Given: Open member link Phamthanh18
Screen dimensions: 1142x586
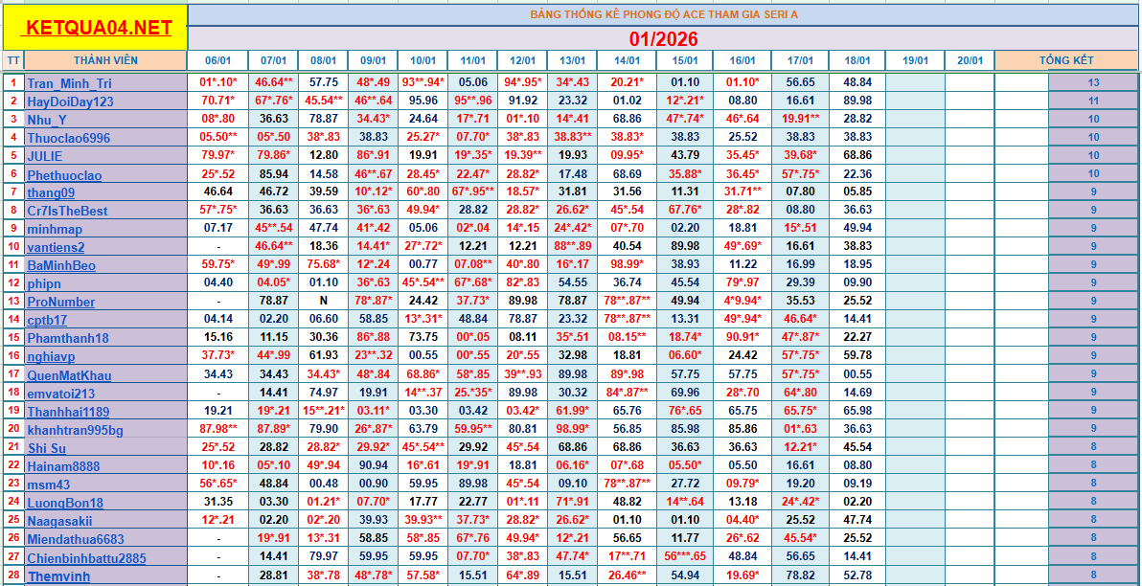Looking at the screenshot, I should click(68, 339).
